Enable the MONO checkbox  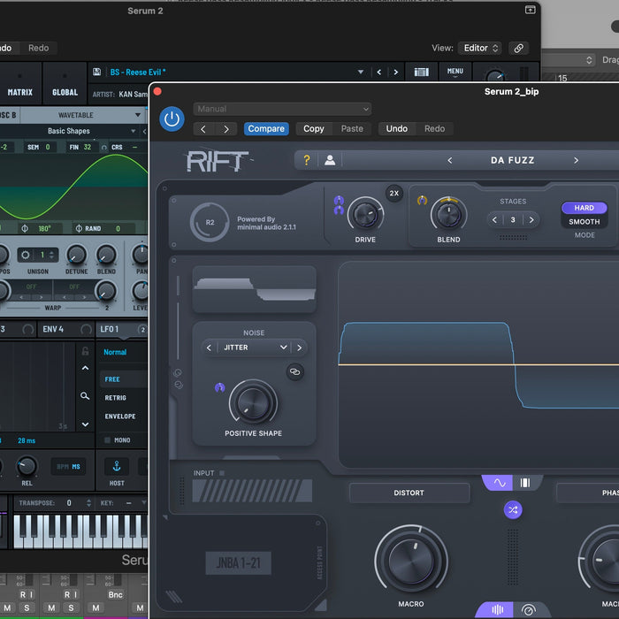[107, 439]
